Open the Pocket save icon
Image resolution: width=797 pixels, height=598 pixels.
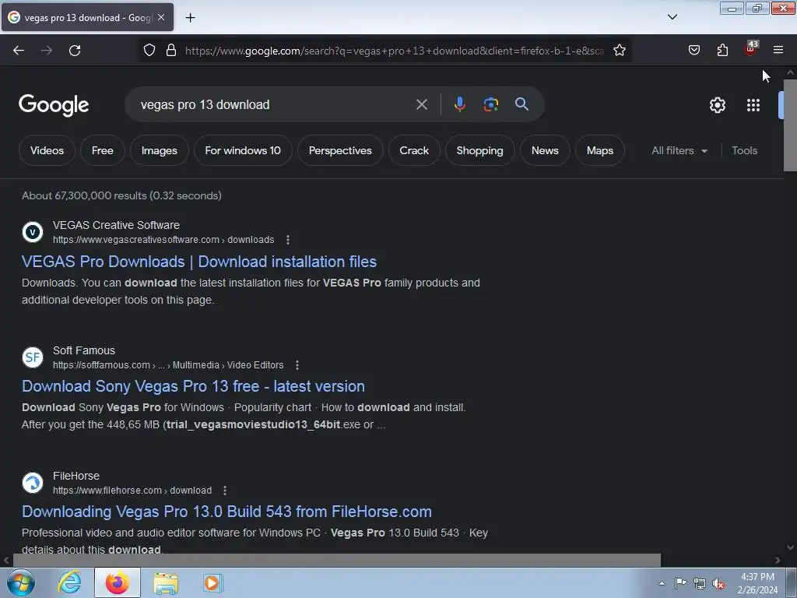tap(693, 51)
